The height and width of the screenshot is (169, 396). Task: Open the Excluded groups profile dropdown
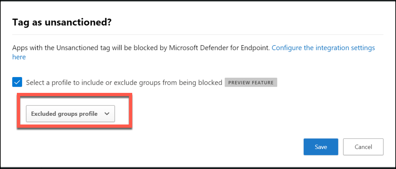coord(70,114)
